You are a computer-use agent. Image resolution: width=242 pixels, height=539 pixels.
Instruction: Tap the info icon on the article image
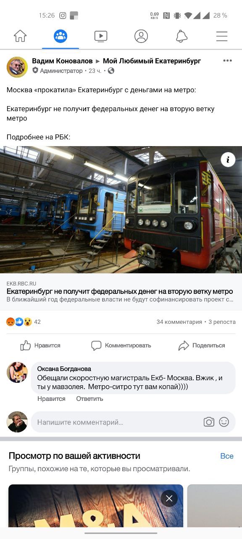pos(228,160)
